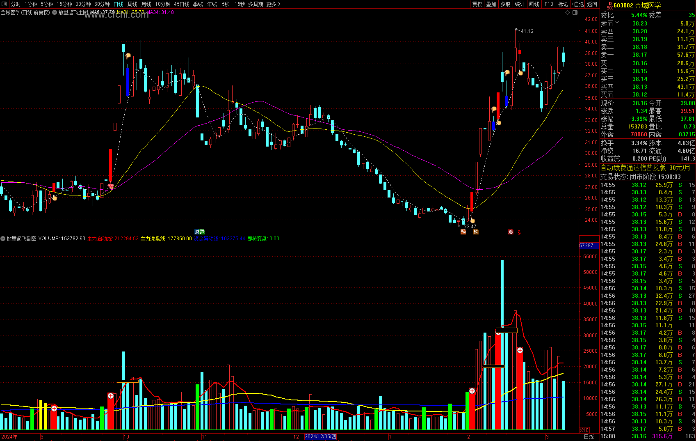
Task: Open the F10 company info
Action: click(x=549, y=4)
